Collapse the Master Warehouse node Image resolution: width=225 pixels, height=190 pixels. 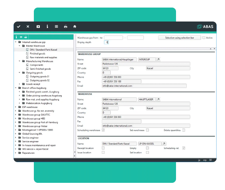20,46
